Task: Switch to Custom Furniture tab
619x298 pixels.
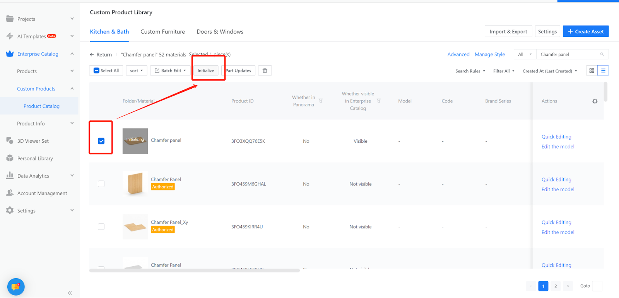Action: pyautogui.click(x=162, y=32)
